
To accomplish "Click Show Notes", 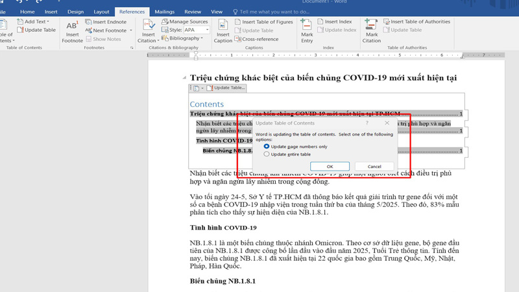I will [103, 39].
